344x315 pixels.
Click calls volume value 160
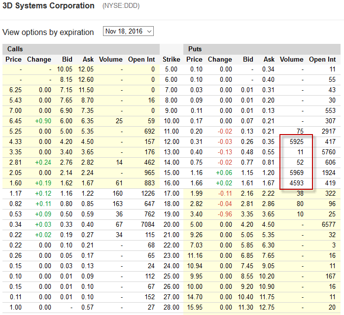click(117, 193)
